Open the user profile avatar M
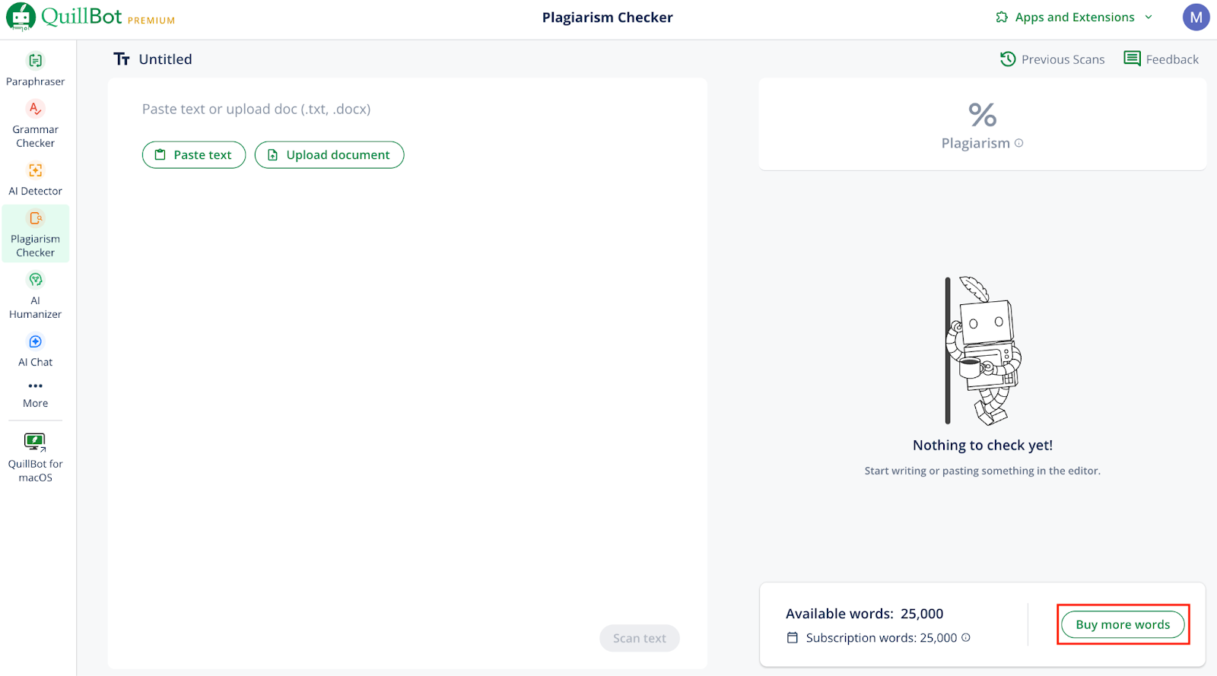 pyautogui.click(x=1196, y=17)
